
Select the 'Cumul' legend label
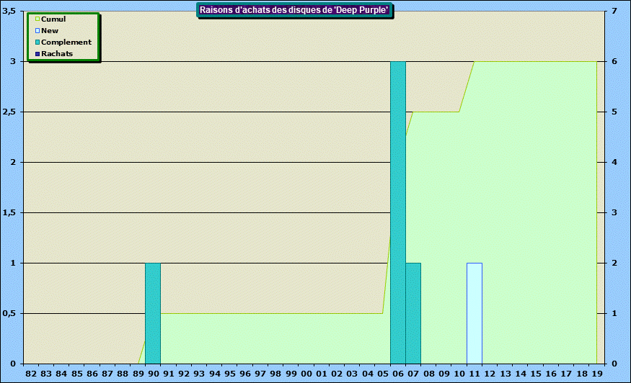click(53, 19)
